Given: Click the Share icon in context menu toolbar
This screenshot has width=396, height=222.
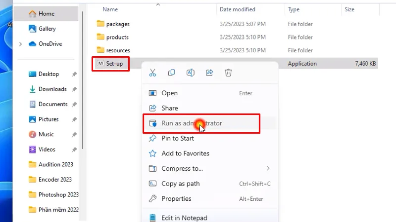Looking at the screenshot, I should tap(209, 73).
